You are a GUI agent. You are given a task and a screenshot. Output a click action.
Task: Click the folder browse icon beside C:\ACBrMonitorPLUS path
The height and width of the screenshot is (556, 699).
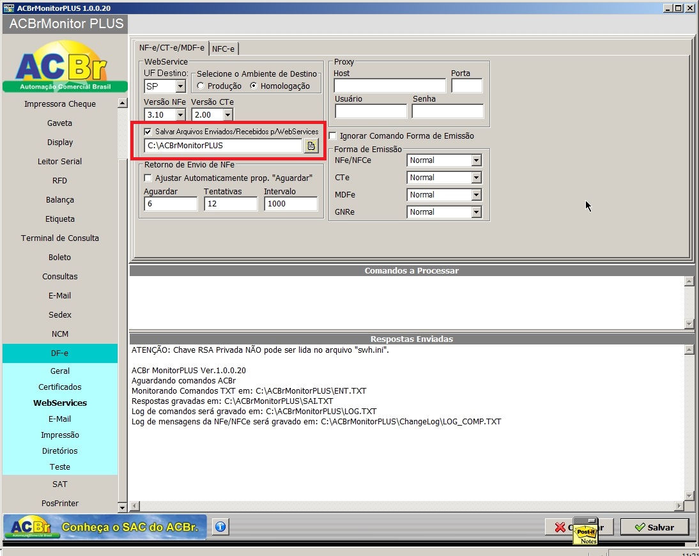311,146
